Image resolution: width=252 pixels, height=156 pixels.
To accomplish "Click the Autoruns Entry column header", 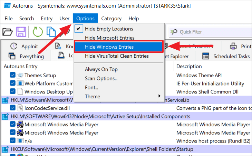I will (21, 66).
